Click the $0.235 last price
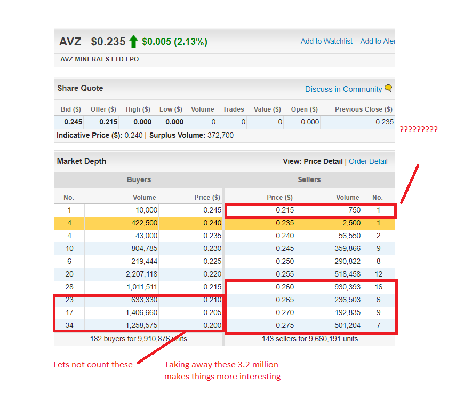Viewport: 464px width, 400px height. tap(108, 42)
